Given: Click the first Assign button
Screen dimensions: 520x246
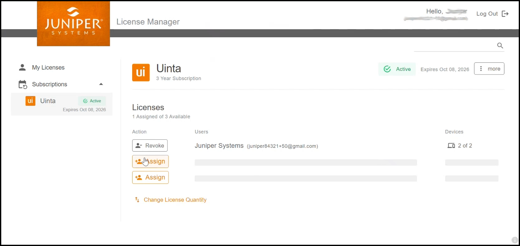Looking at the screenshot, I should click(150, 162).
